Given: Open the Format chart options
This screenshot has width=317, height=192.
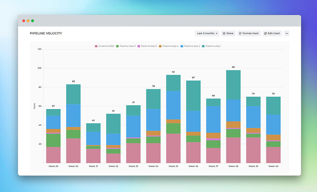Looking at the screenshot, I should (249, 33).
